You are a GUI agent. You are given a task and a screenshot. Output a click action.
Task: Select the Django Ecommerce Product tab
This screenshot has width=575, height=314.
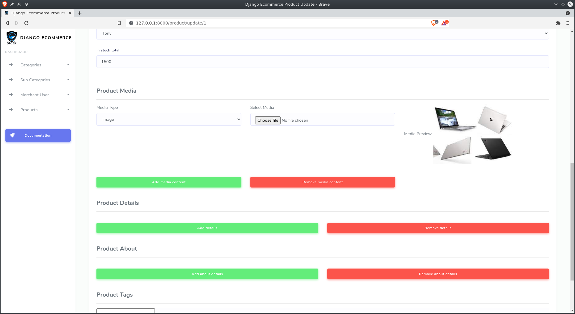(36, 13)
